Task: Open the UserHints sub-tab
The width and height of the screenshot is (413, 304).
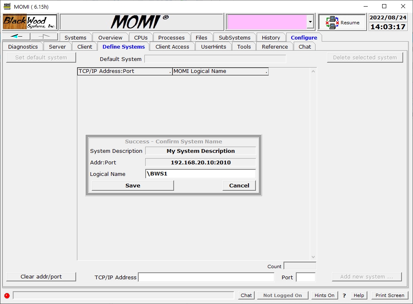Action: (x=213, y=47)
